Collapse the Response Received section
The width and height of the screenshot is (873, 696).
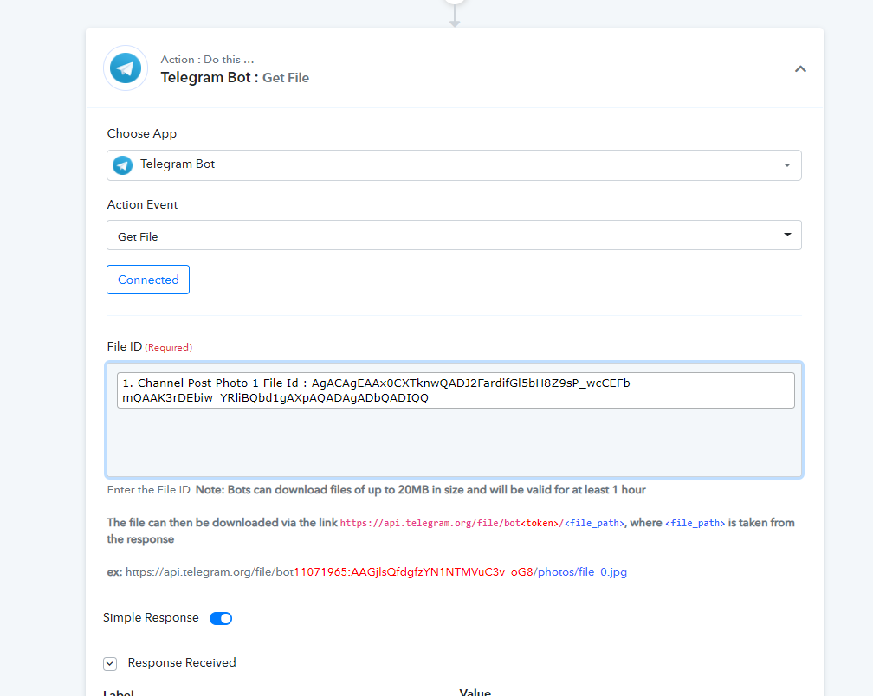pos(110,663)
